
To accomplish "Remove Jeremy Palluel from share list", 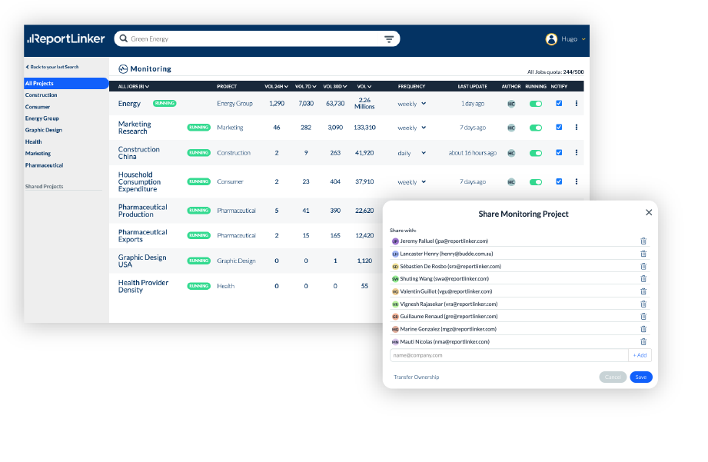I will (643, 241).
